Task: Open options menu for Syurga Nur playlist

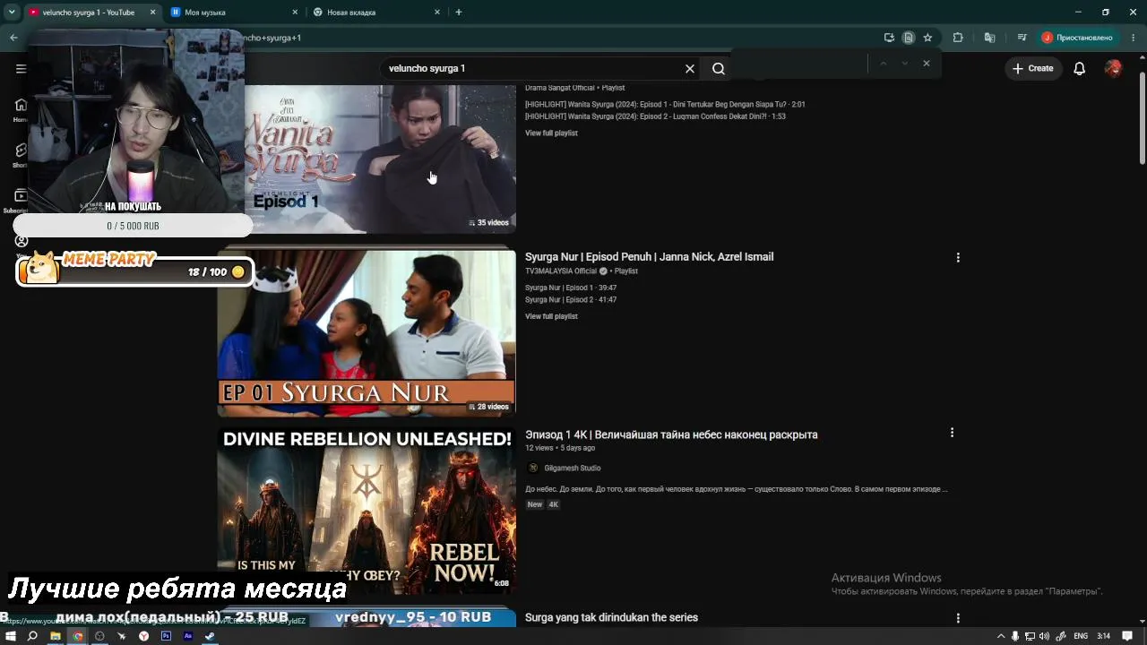Action: [958, 258]
